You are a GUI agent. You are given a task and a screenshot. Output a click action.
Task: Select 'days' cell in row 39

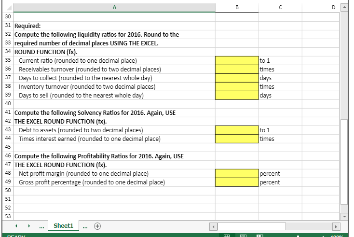click(280, 96)
